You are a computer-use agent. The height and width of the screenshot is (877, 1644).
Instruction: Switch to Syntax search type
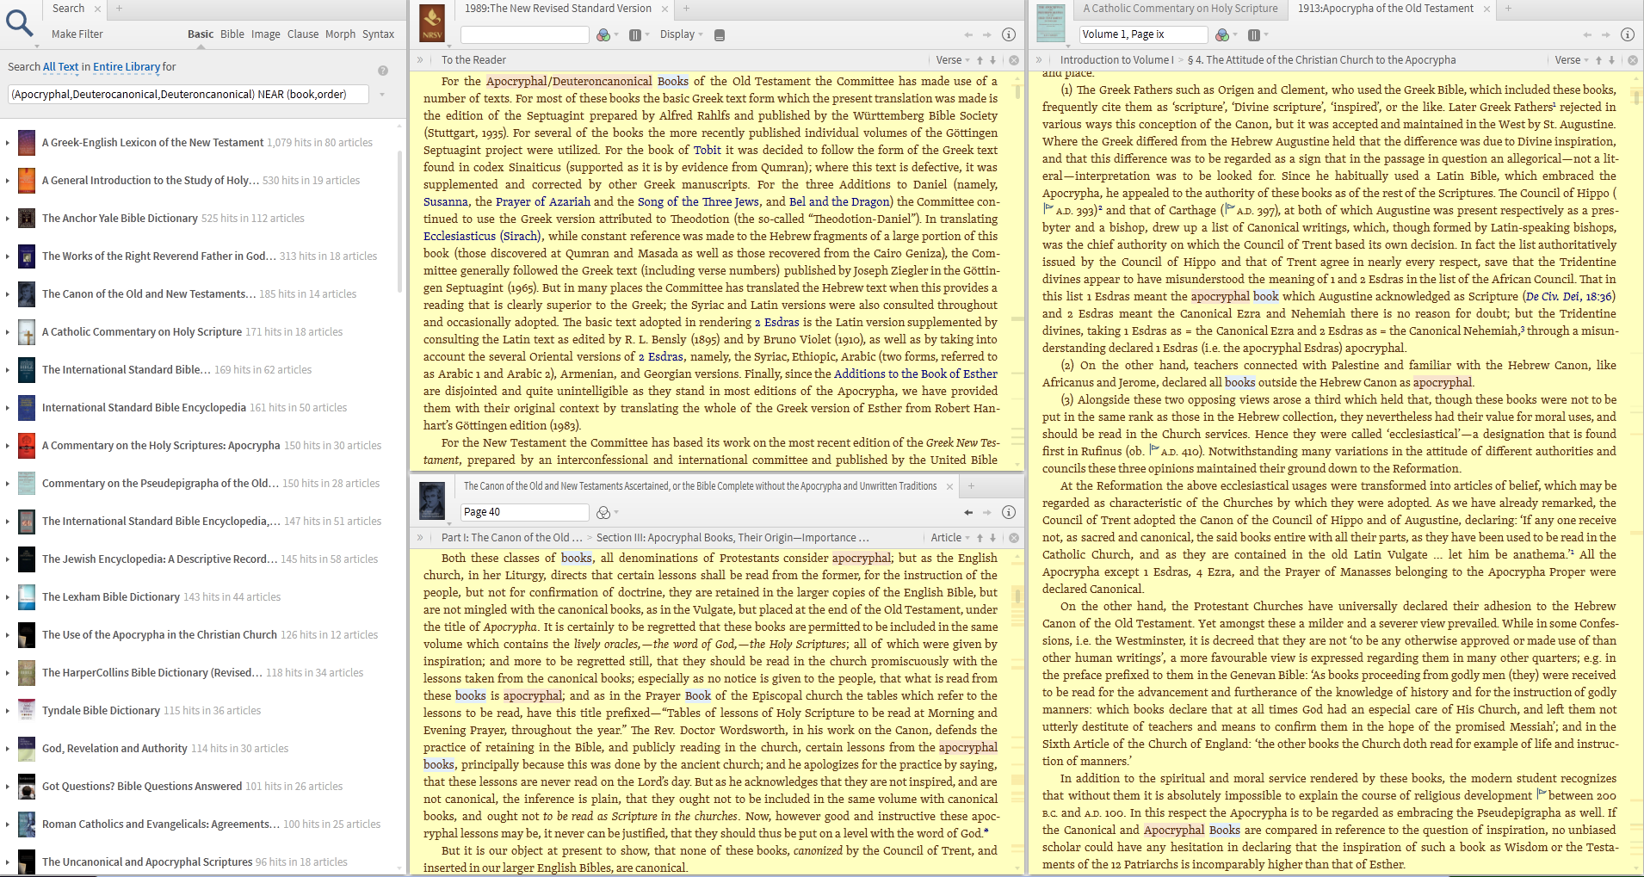tap(378, 34)
